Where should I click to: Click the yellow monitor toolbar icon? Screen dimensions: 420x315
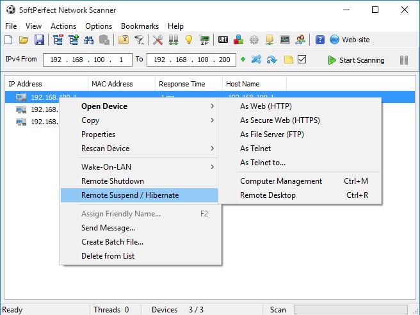(x=270, y=40)
